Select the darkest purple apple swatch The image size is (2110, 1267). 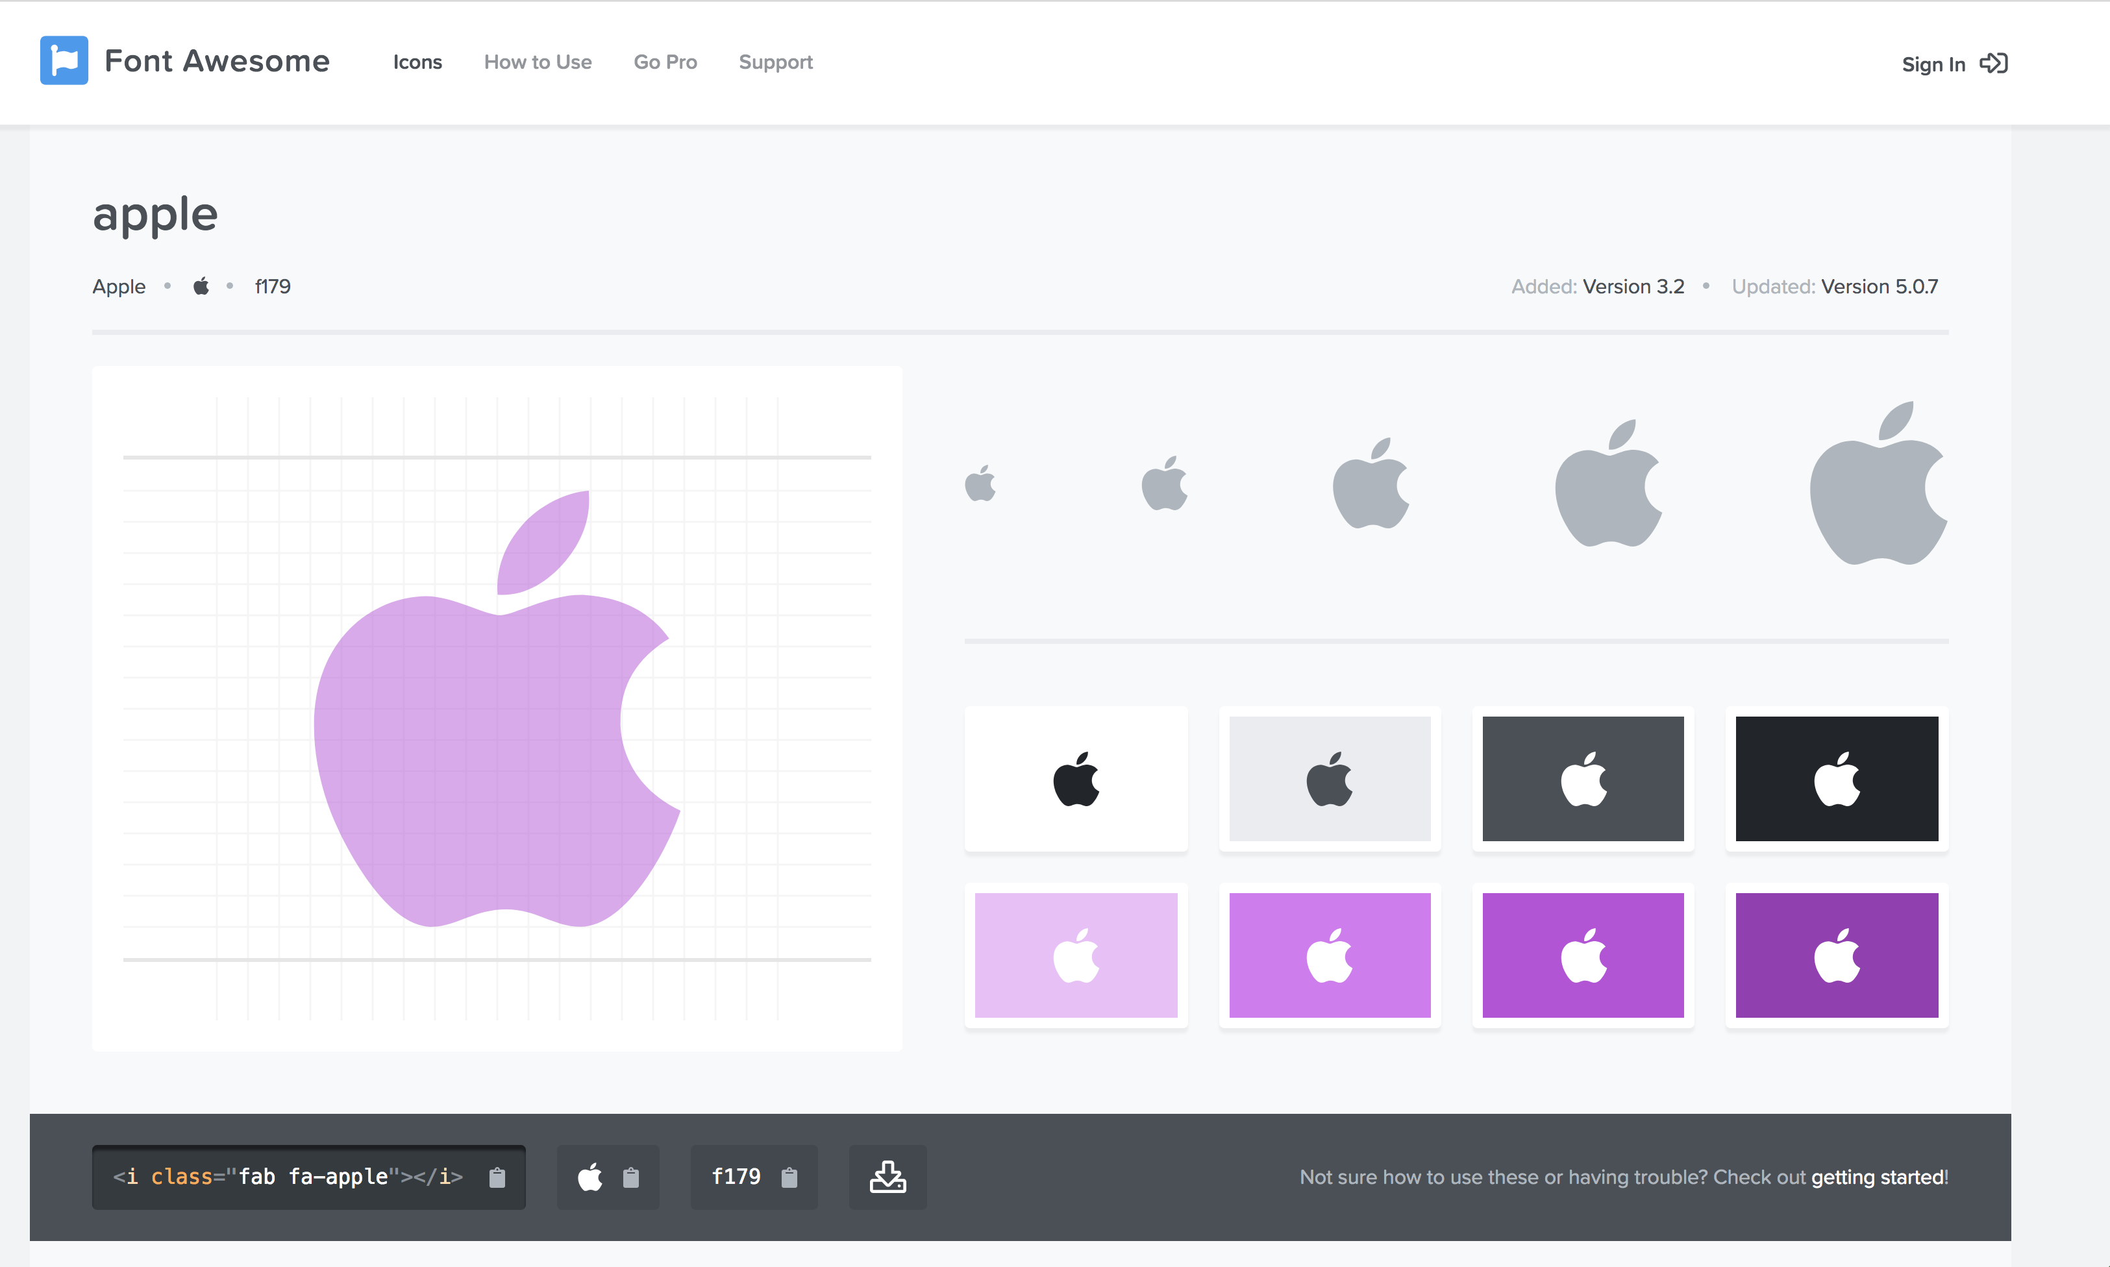coord(1837,955)
